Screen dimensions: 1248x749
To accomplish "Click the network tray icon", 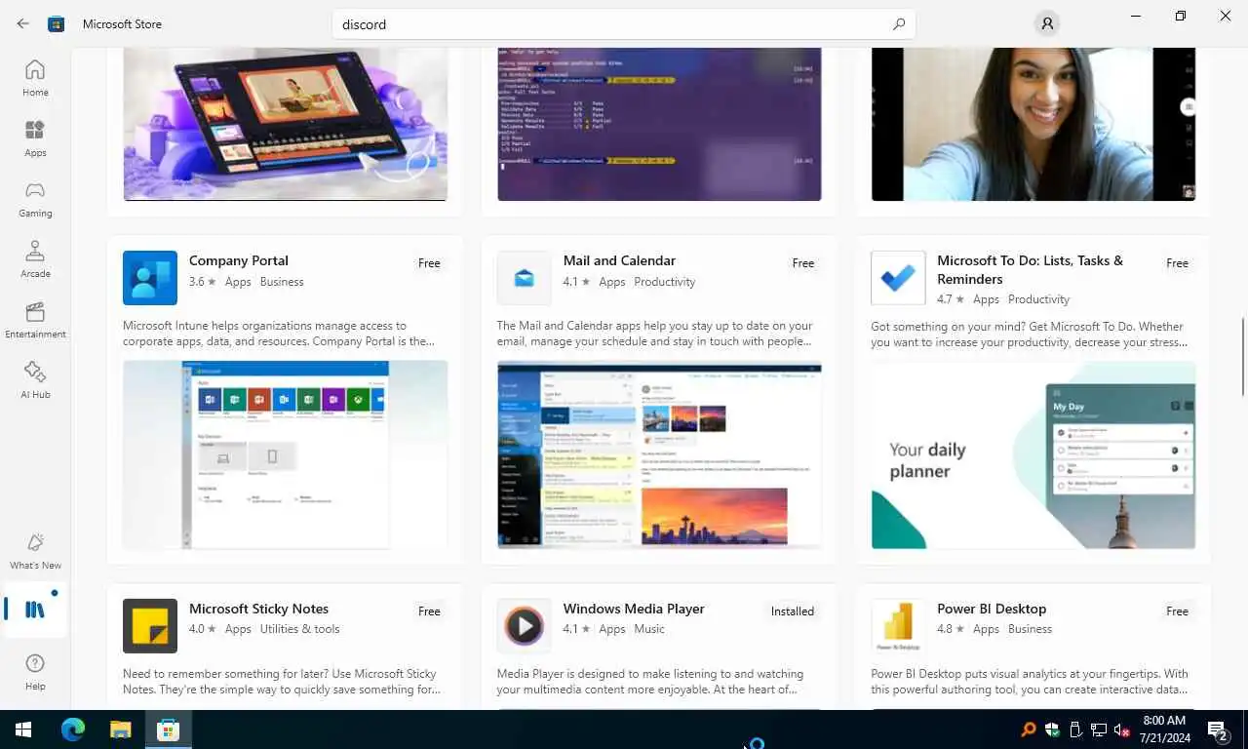I will click(x=1098, y=729).
